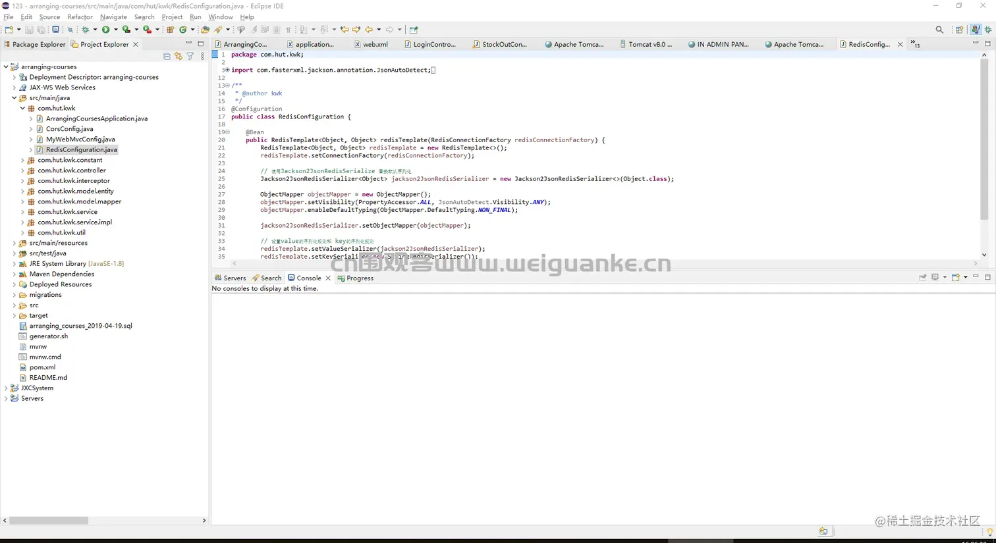Image resolution: width=996 pixels, height=543 pixels.
Task: Close the Project Explorer tab
Action: tap(136, 44)
